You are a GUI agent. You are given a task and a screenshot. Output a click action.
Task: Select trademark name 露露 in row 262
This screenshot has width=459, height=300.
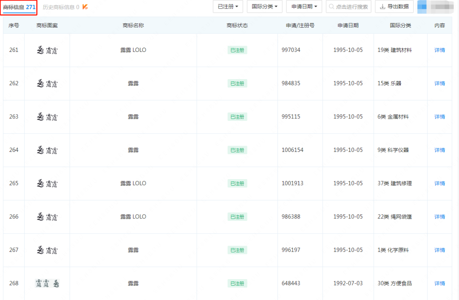(x=133, y=83)
